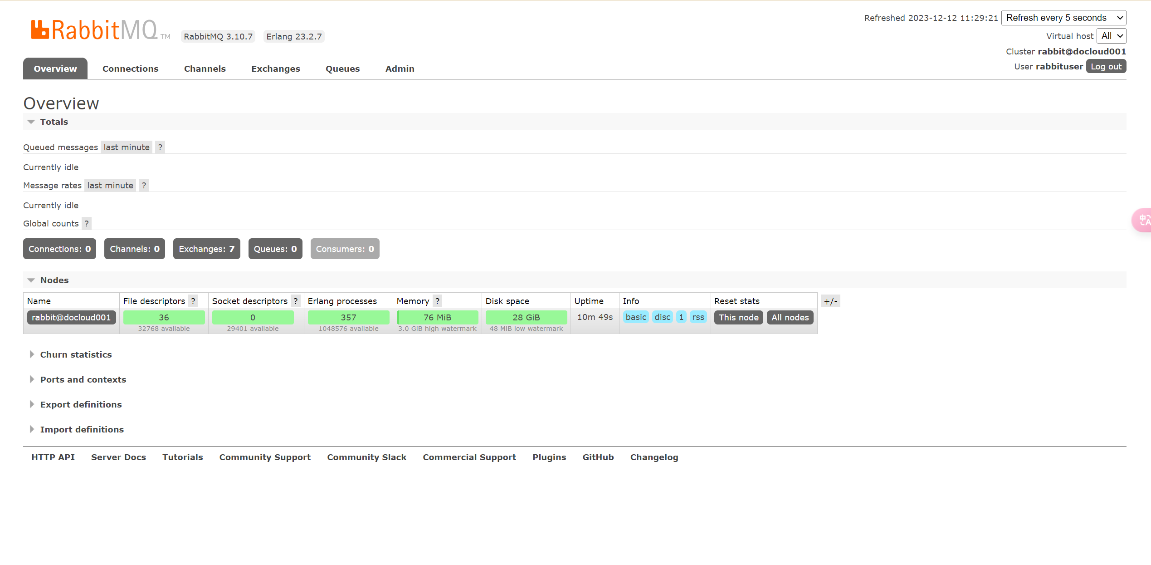Click the pink translate floating icon
Viewport: 1151px width, 565px height.
click(x=1143, y=220)
